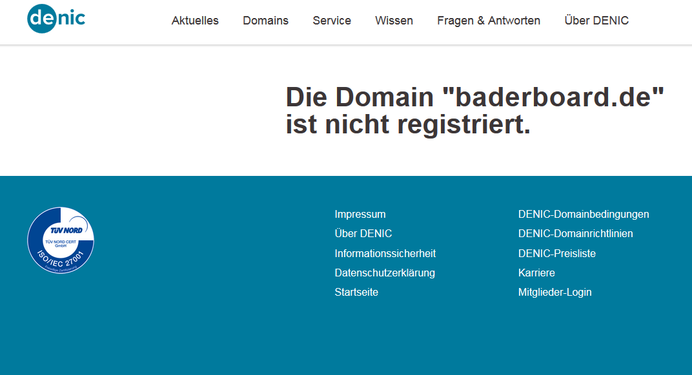This screenshot has width=692, height=375.
Task: Click the TÜV NORD ISO/IEC 27001 certificate badge
Action: (x=61, y=240)
